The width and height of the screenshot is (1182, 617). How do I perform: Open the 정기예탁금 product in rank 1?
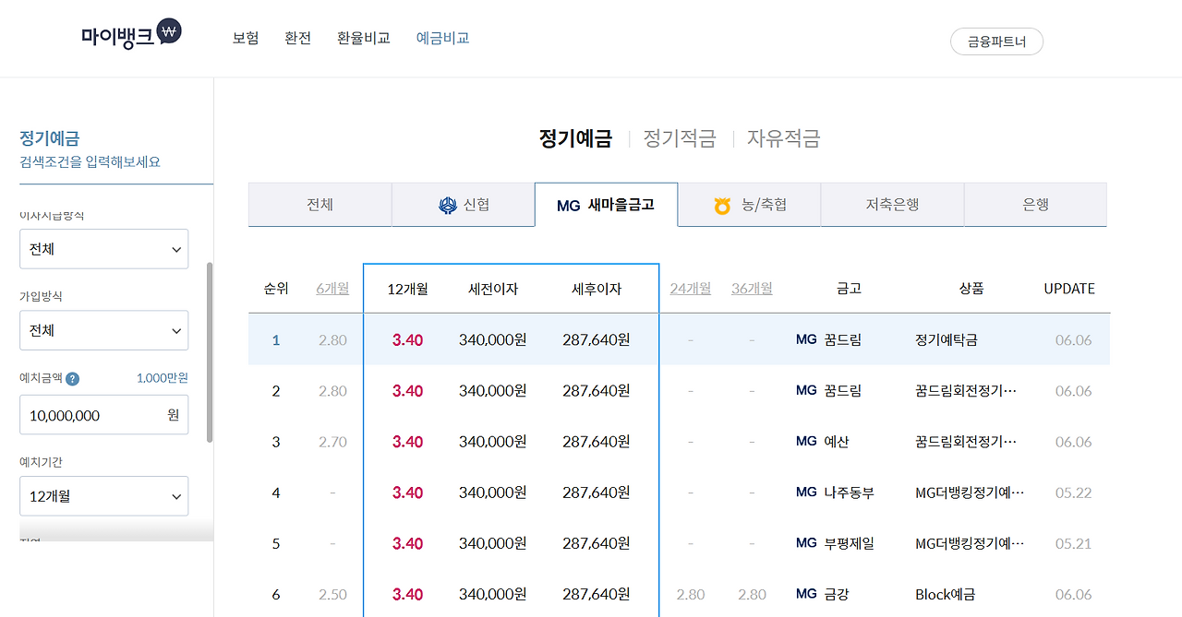(x=947, y=339)
